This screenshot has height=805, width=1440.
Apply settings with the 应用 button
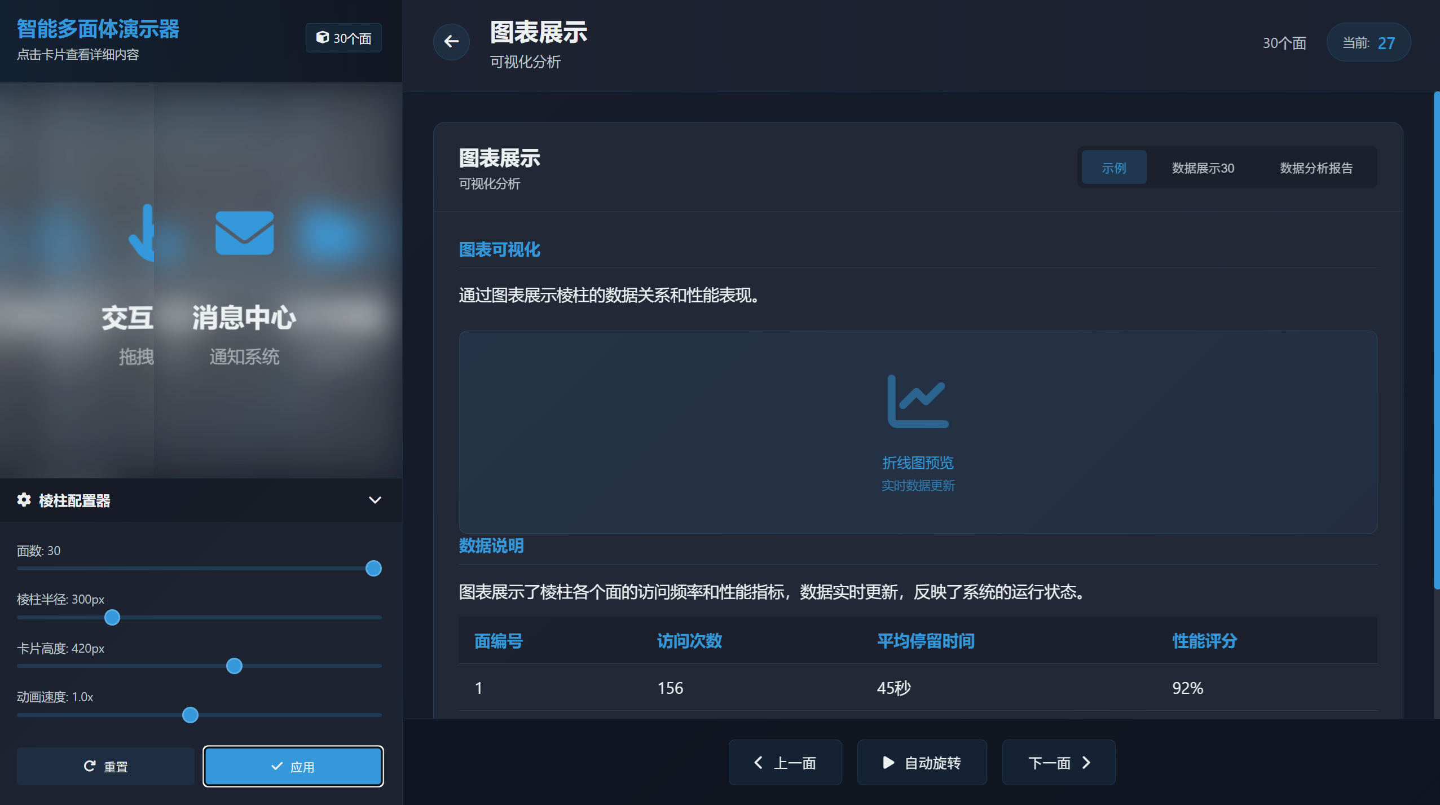coord(293,767)
